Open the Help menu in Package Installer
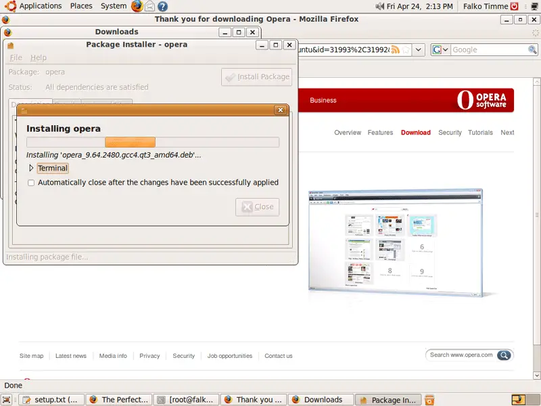 tap(39, 58)
